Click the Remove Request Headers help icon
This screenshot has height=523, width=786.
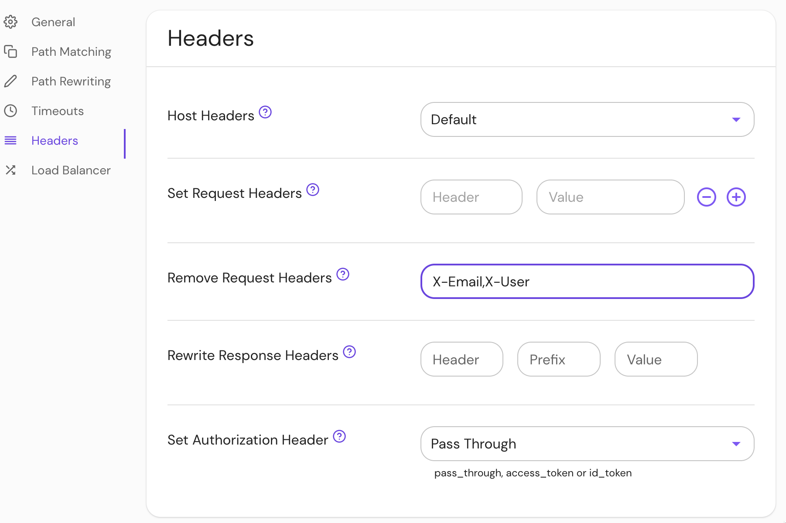343,274
